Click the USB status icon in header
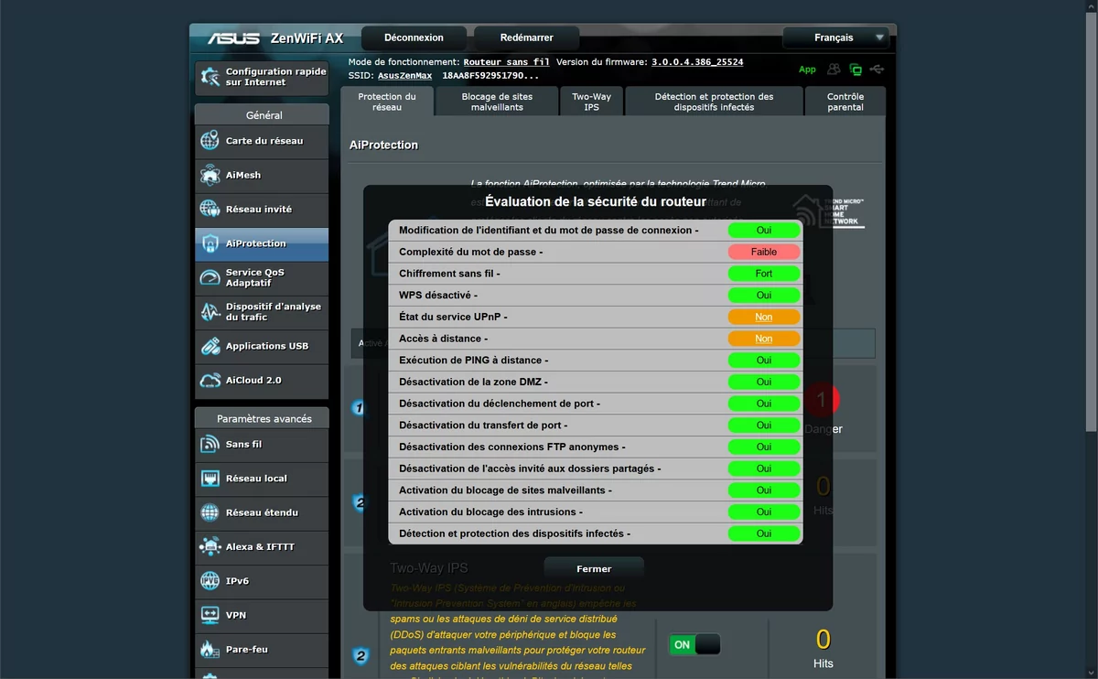 click(877, 69)
